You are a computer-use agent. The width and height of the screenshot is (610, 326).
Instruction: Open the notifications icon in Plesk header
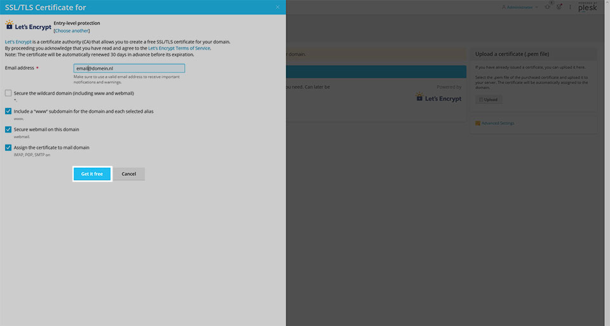(x=548, y=6)
